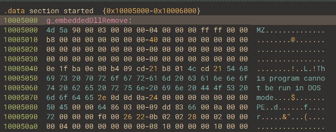Select the 68 byte ending row 10005040
336x132 pixels.
click(x=244, y=68)
